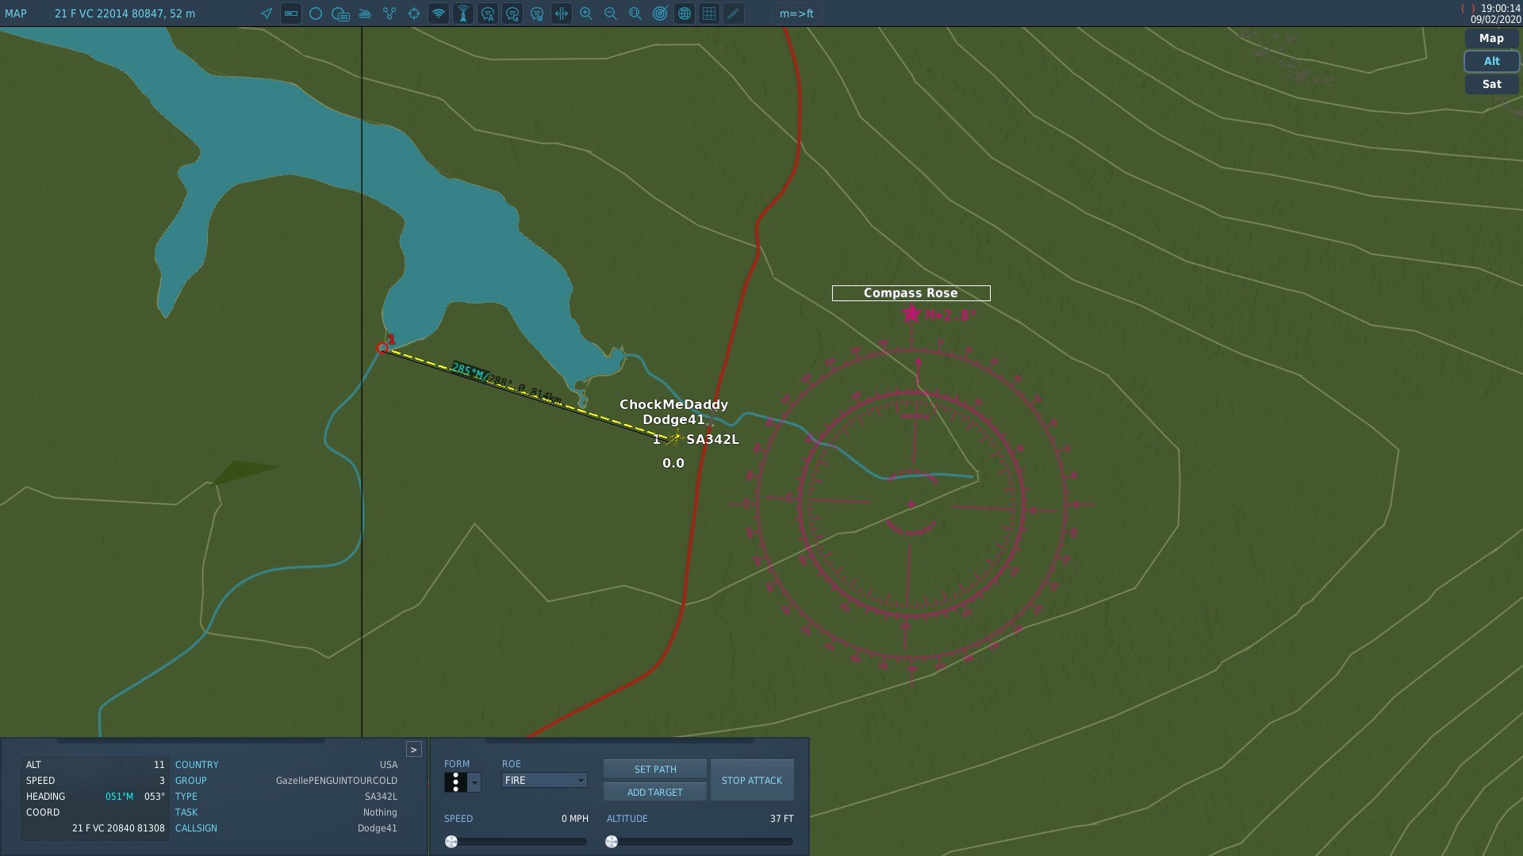Toggle the 'W' chat message filter
The width and height of the screenshot is (1523, 856).
point(537,13)
